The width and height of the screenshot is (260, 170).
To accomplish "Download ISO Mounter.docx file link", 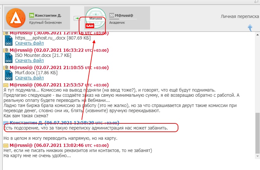I will (x=29, y=60).
